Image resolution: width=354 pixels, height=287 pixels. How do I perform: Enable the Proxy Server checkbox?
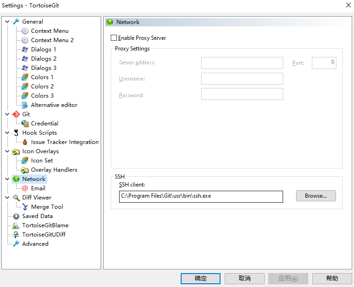(x=114, y=37)
